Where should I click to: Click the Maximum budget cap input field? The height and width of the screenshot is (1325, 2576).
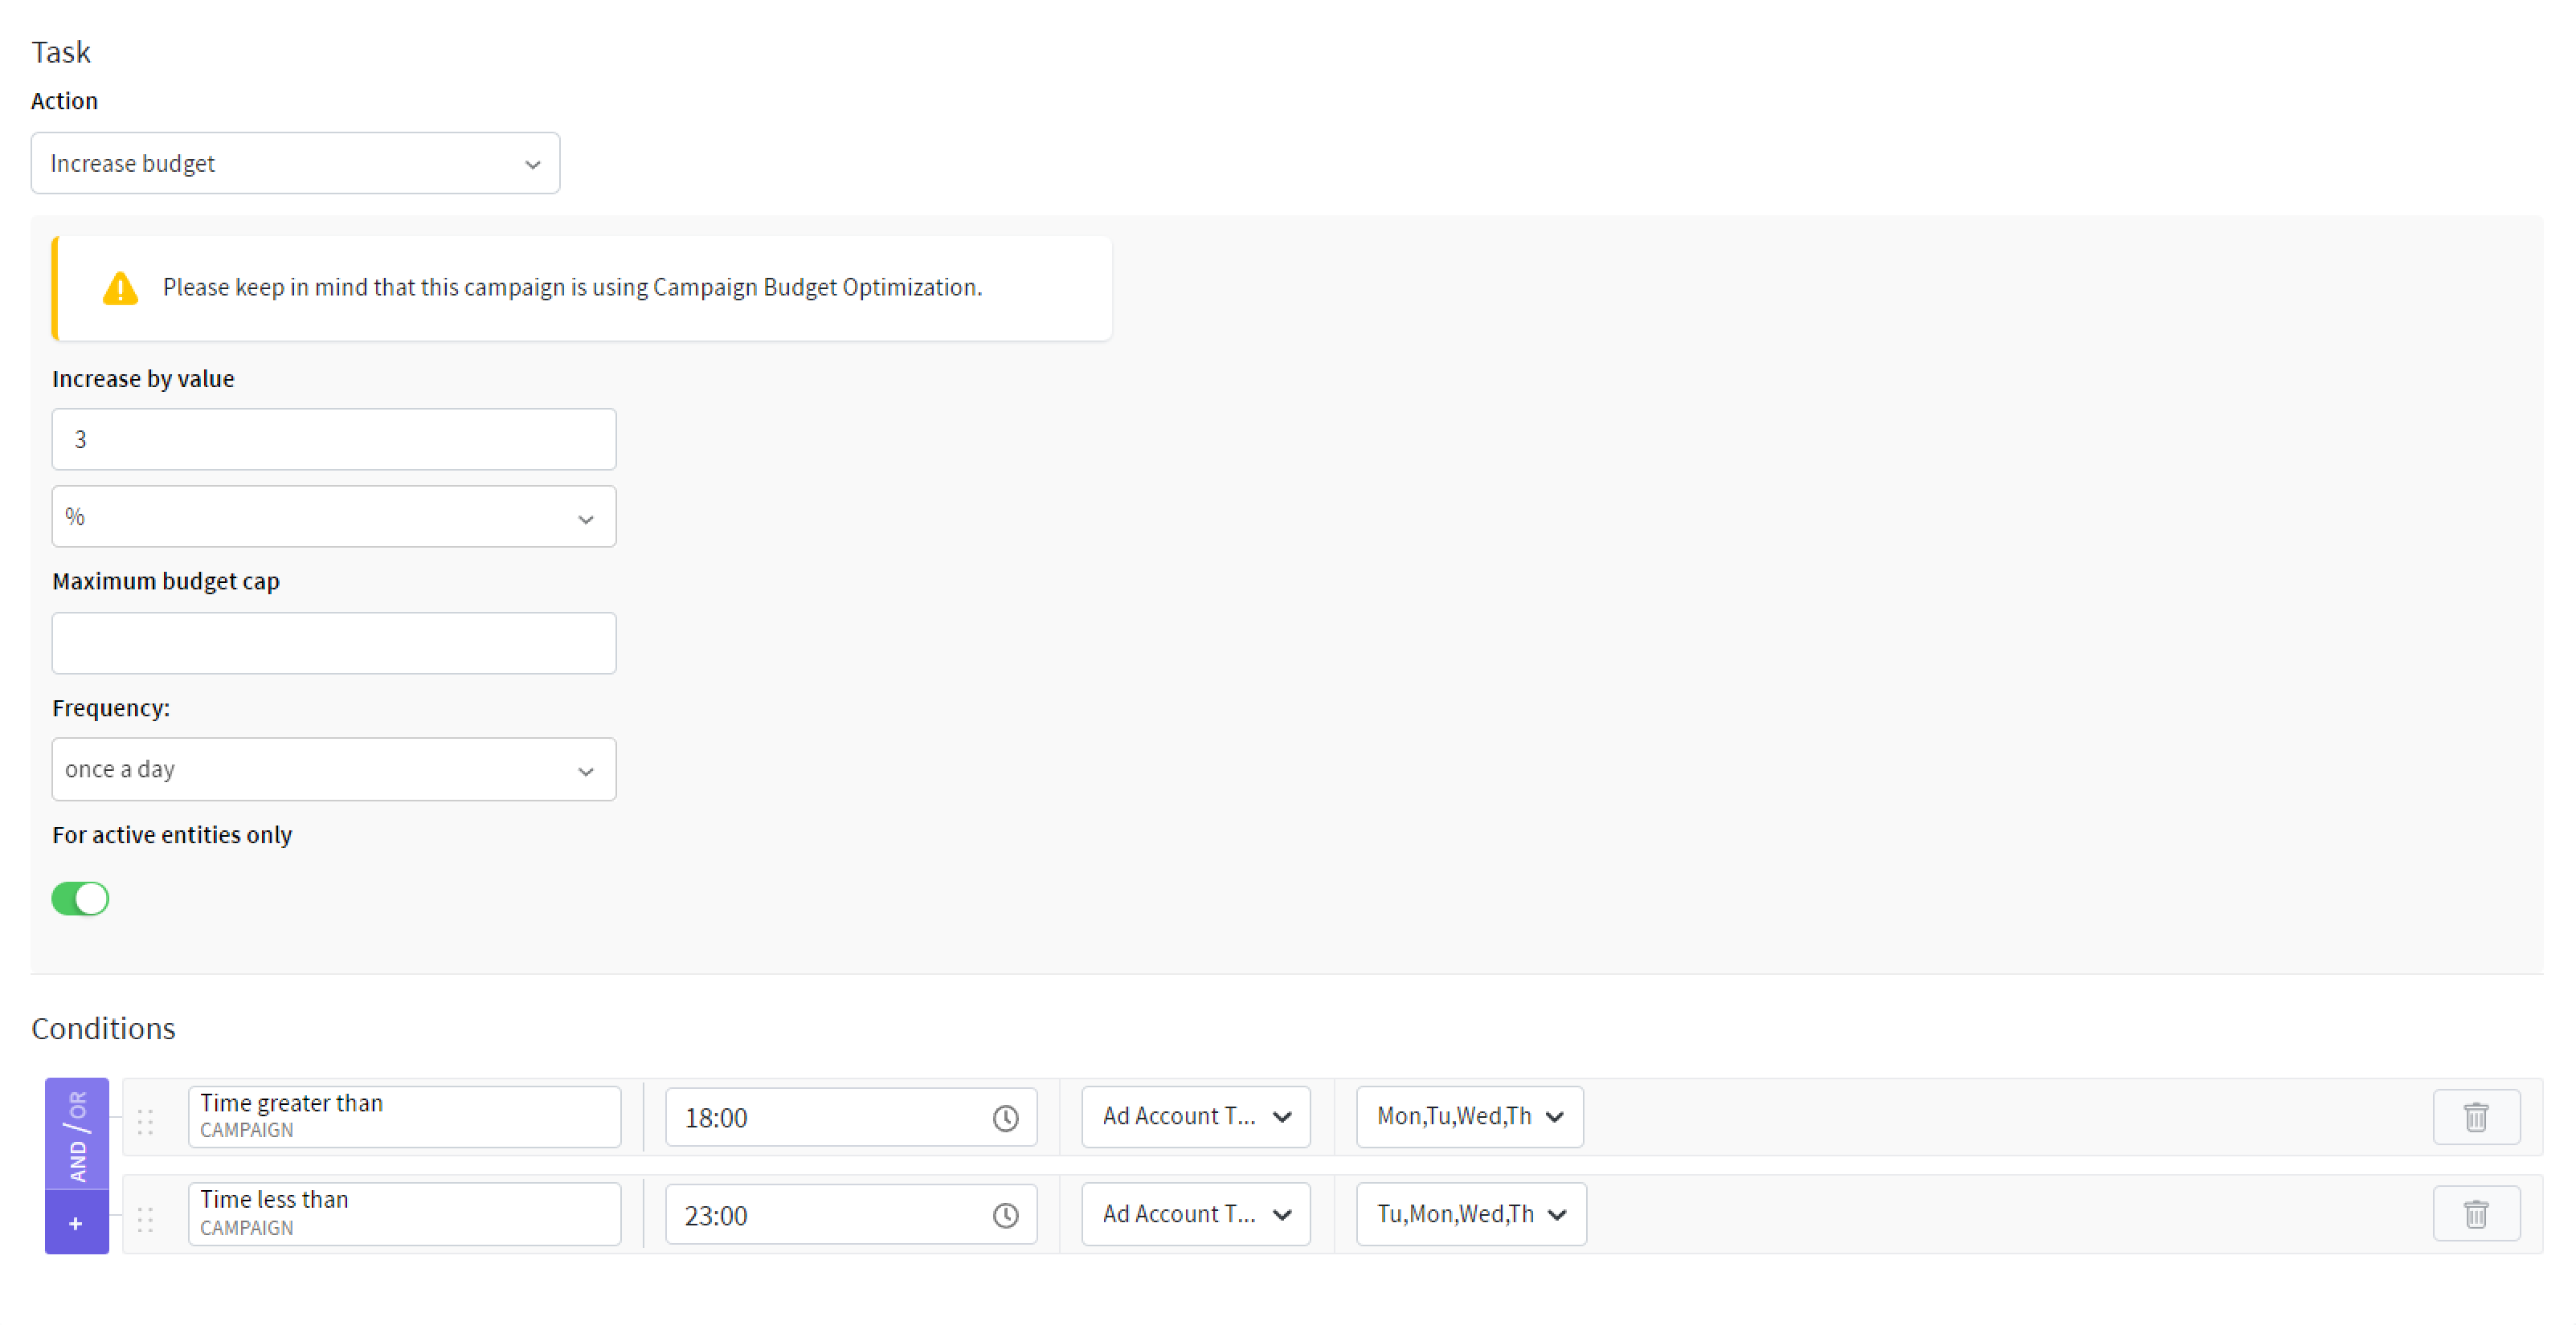click(x=333, y=642)
